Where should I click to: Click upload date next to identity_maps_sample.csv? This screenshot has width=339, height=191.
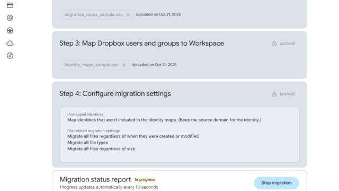154,65
